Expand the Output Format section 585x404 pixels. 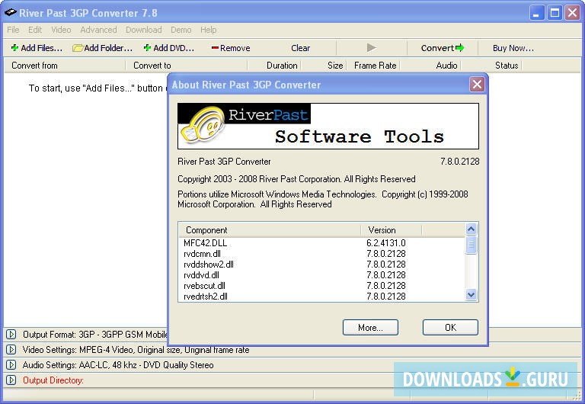click(x=11, y=334)
